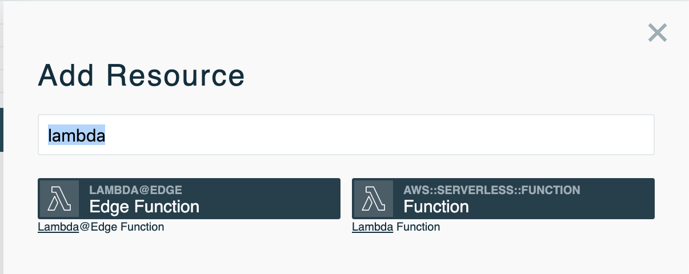
Task: Click the 'Add Resource' dialog heading
Action: coord(141,76)
